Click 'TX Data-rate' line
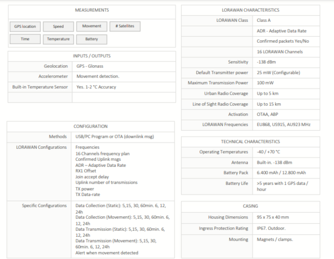Image resolution: width=334 pixels, height=259 pixels. [88, 195]
